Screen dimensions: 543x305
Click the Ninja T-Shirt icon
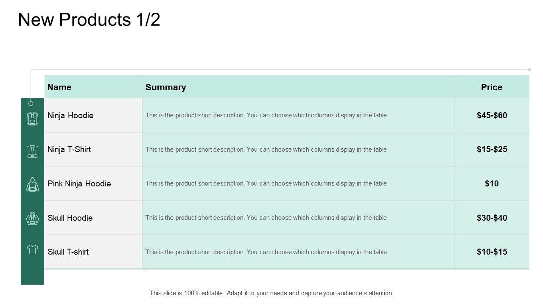click(x=33, y=151)
